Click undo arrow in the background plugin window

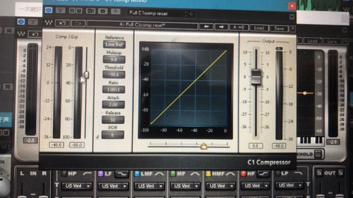point(35,34)
